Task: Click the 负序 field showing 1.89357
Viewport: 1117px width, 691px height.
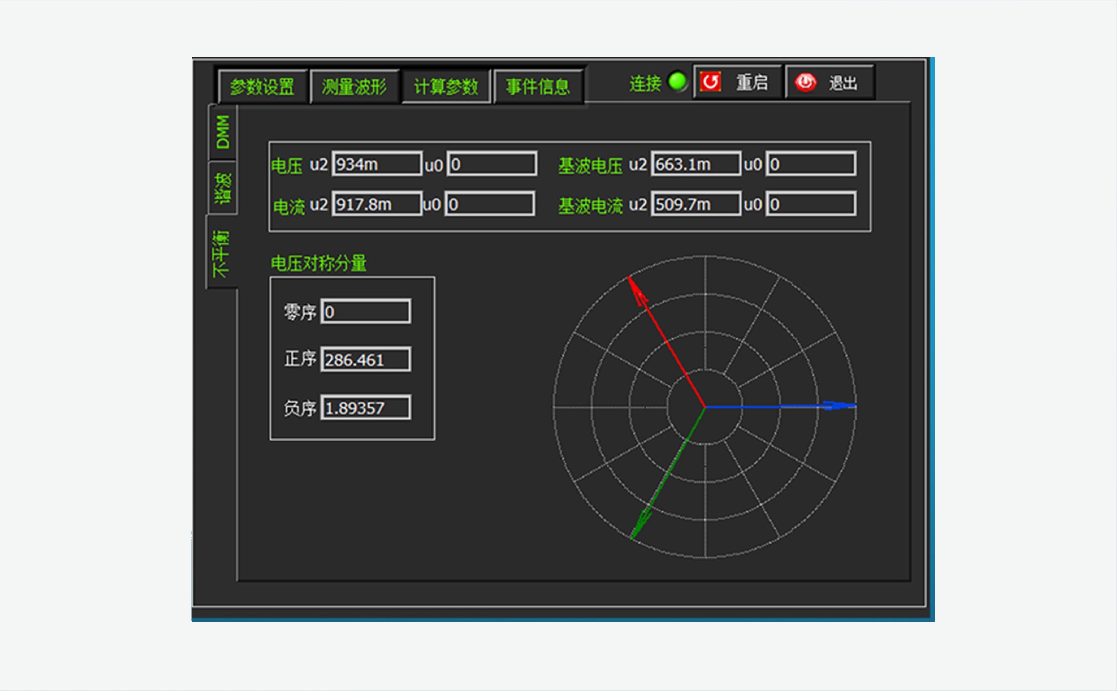Action: (x=366, y=408)
